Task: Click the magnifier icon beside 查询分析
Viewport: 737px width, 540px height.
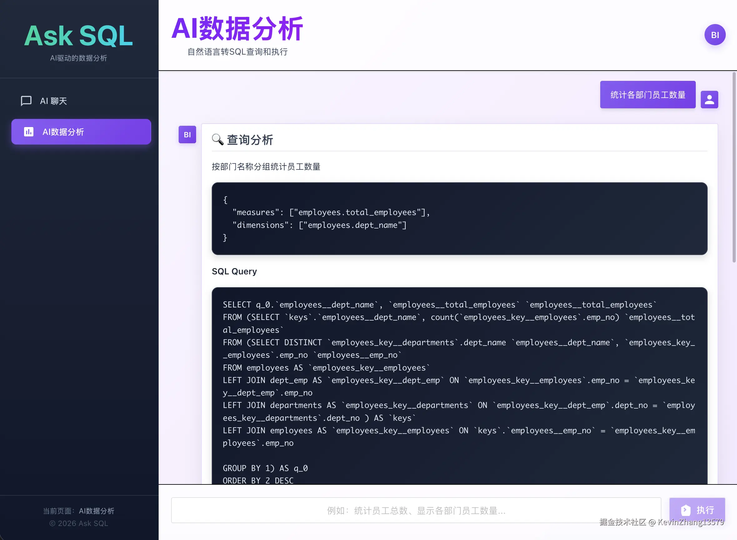Action: tap(218, 140)
